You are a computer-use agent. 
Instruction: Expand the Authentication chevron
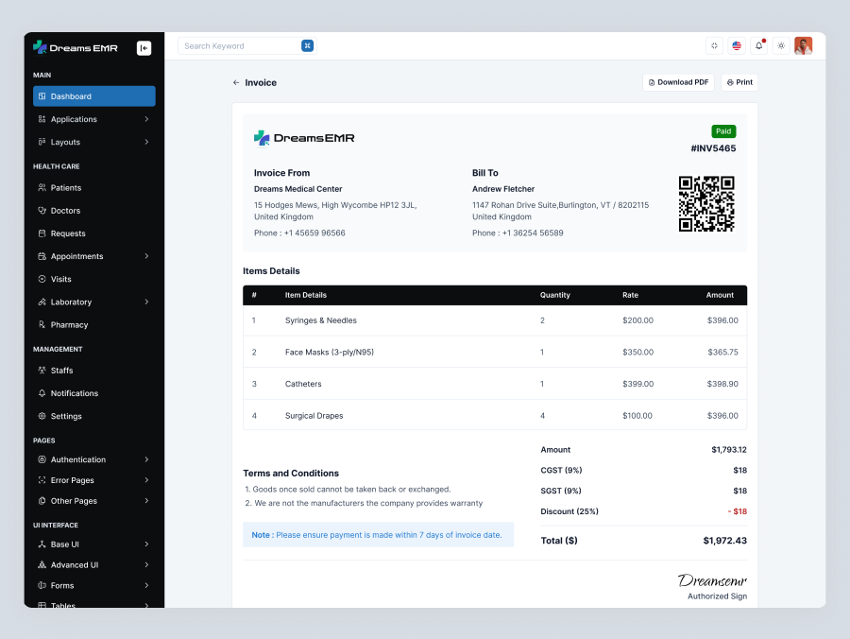(x=146, y=459)
